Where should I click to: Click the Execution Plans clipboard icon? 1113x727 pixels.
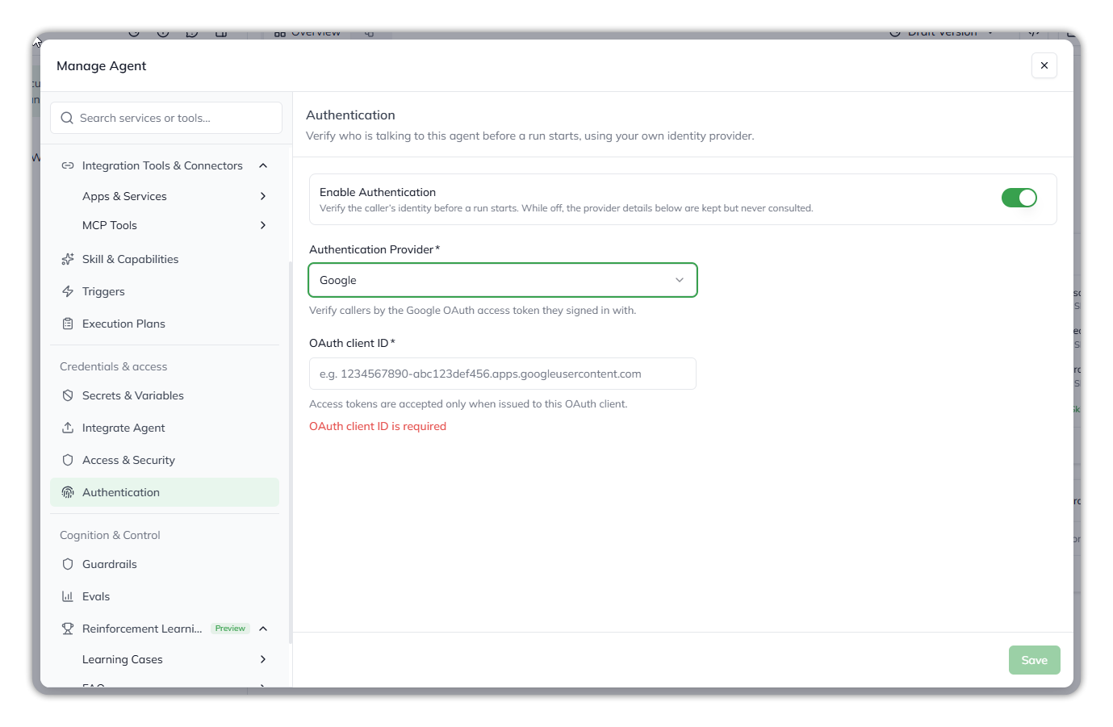click(68, 324)
